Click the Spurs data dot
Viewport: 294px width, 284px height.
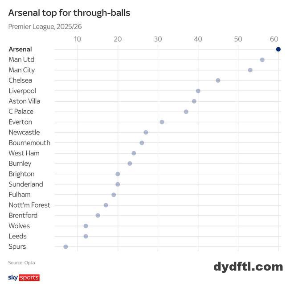tap(65, 246)
